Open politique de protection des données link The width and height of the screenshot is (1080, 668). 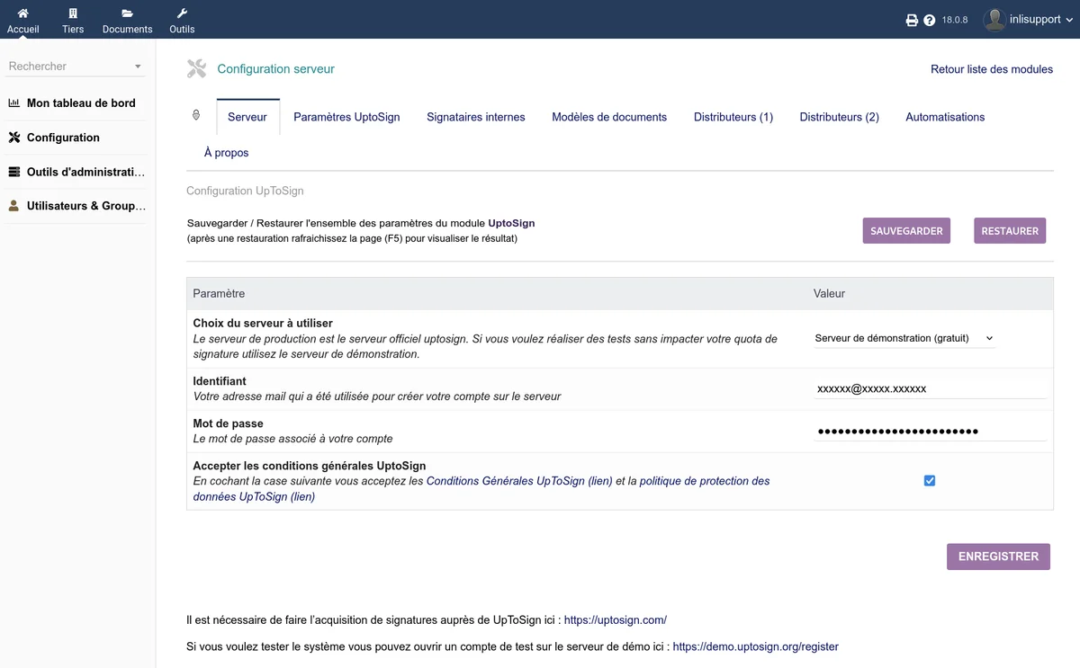tap(481, 489)
